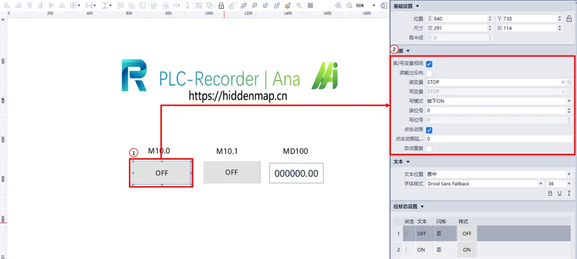Click the open padlock unlock icon in toolbar
The height and width of the screenshot is (259, 577).
point(232,5)
